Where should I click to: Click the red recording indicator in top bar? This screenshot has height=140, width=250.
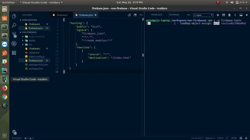218,2
